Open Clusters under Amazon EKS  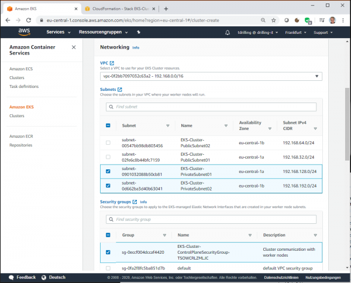click(x=17, y=115)
